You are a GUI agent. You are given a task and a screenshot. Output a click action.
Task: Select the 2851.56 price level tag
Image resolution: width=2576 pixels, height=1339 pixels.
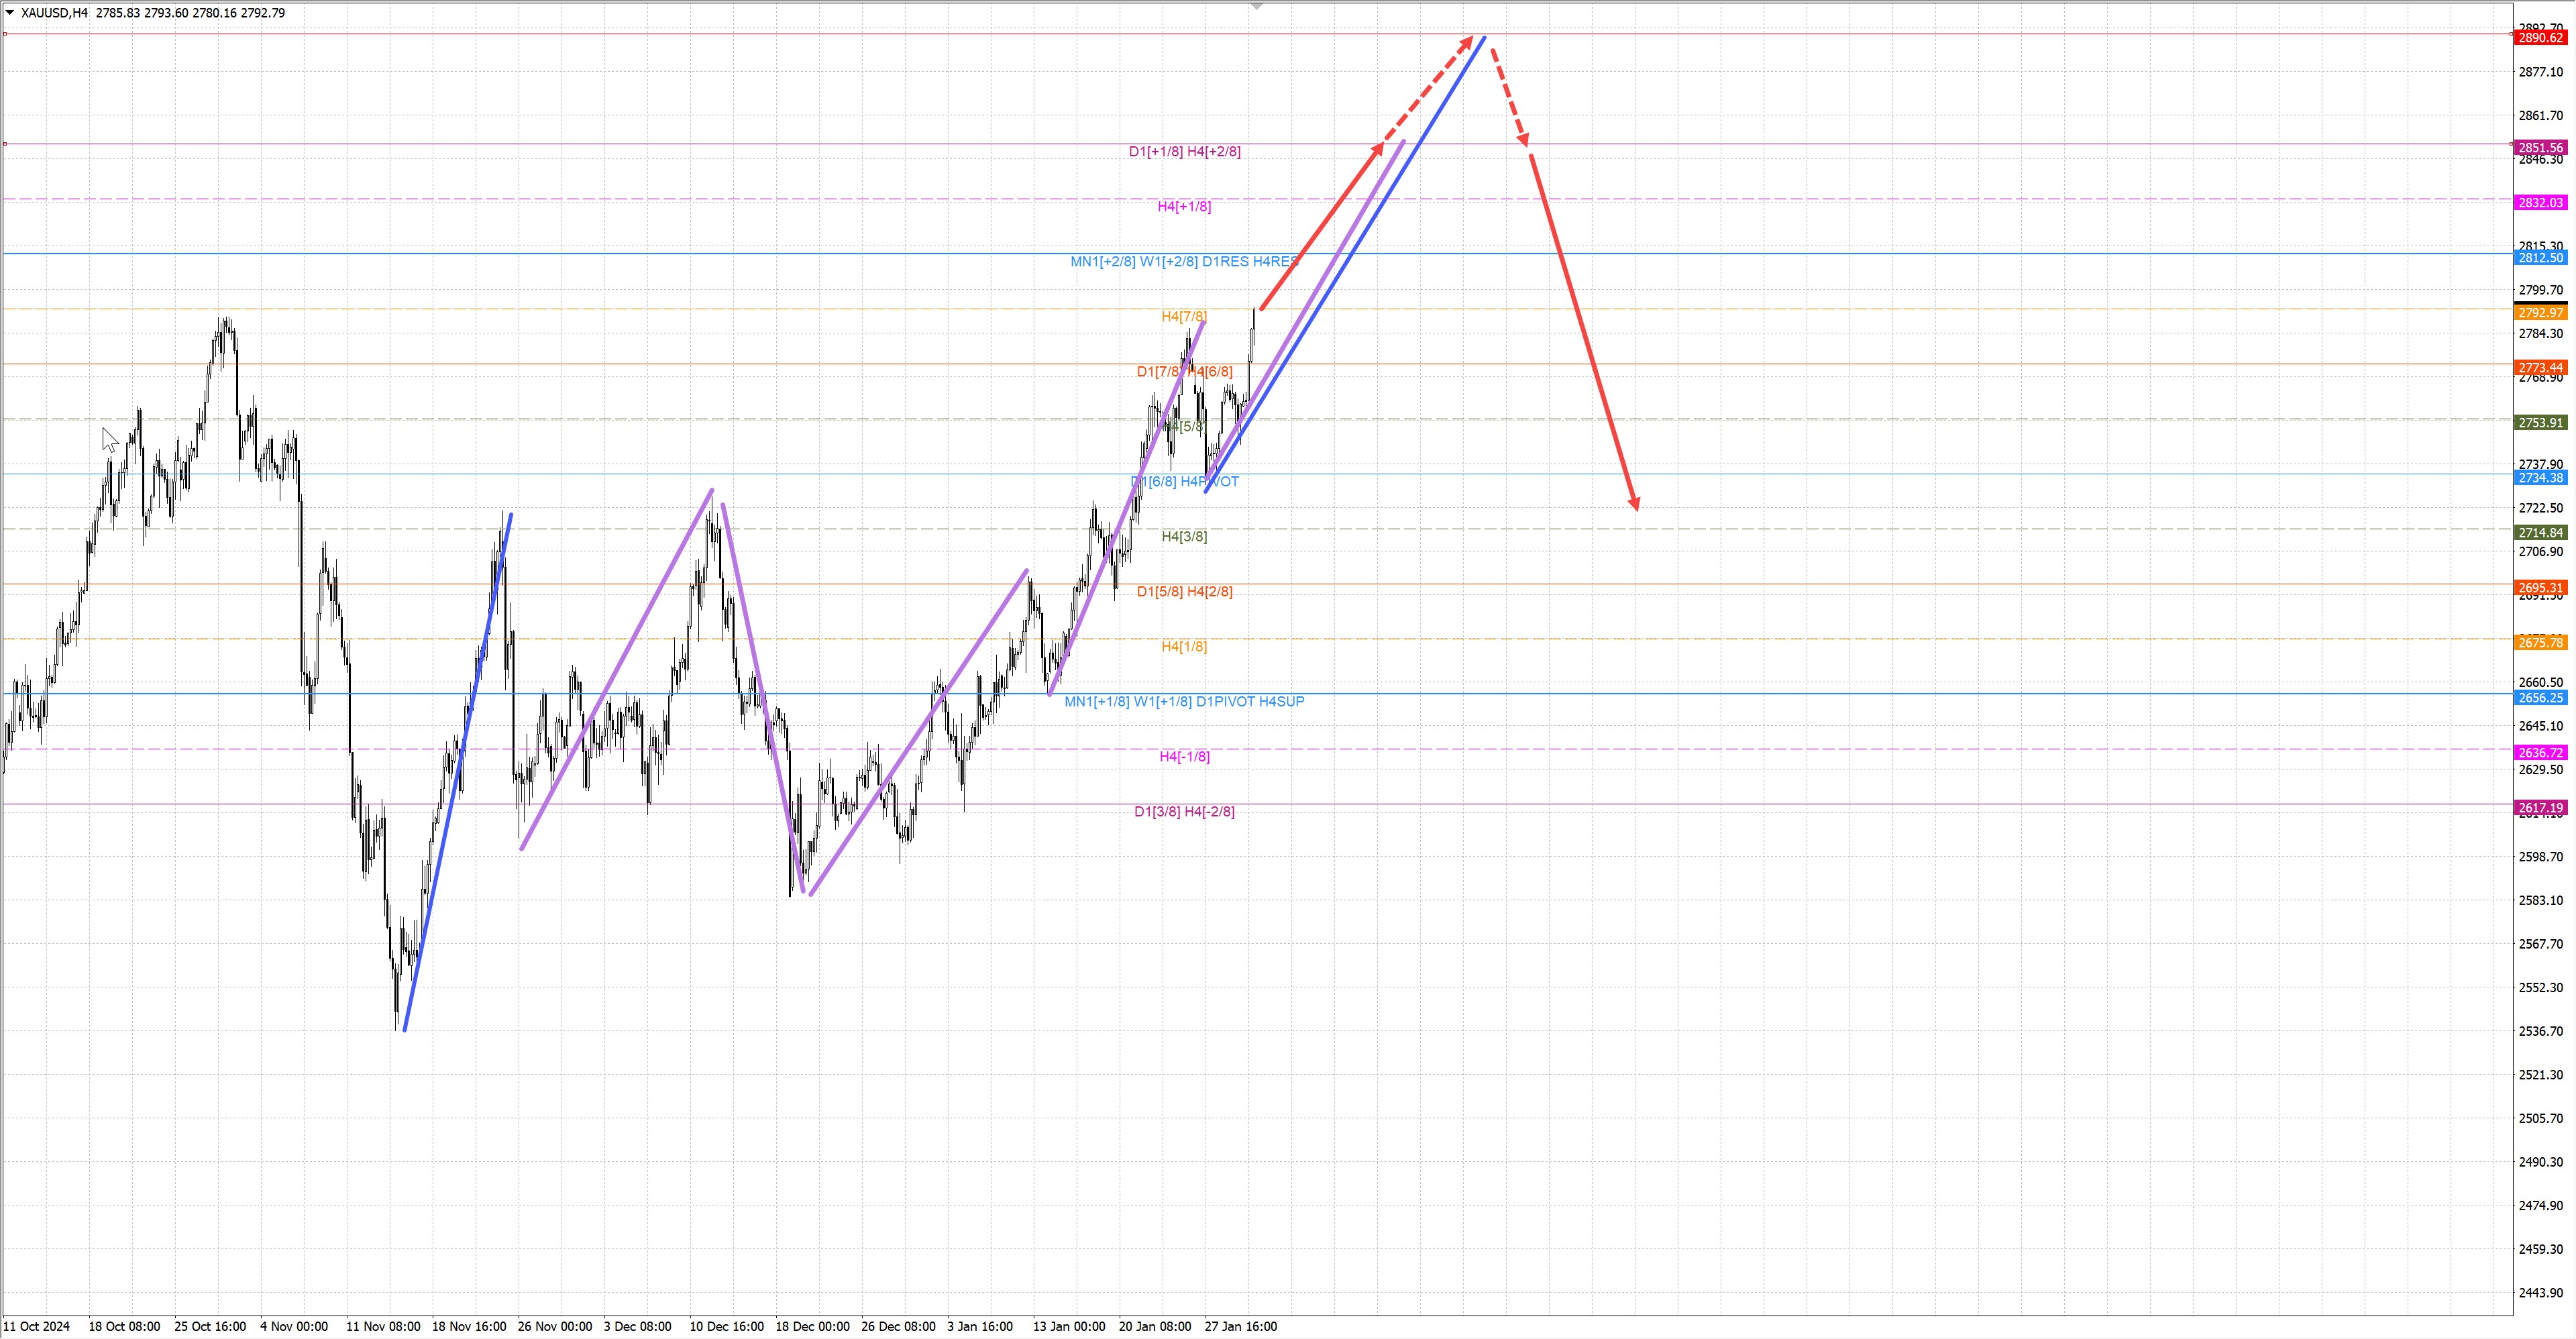2540,147
